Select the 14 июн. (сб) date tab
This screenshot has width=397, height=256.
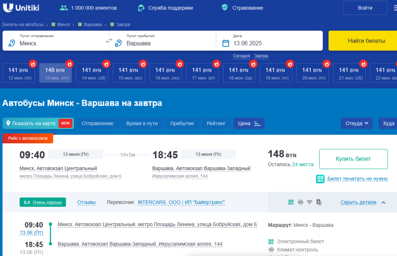tap(94, 73)
